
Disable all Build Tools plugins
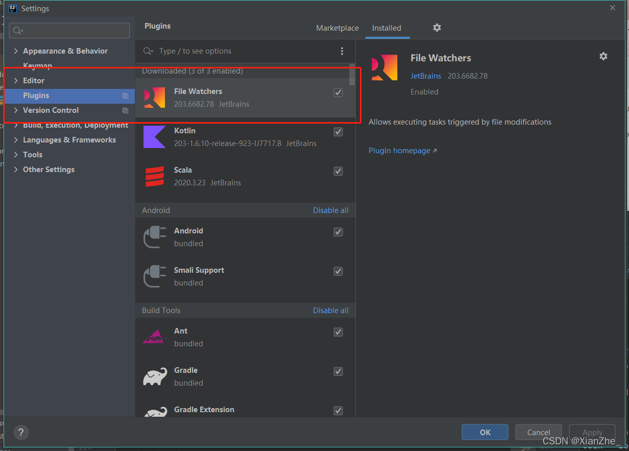[x=331, y=311]
